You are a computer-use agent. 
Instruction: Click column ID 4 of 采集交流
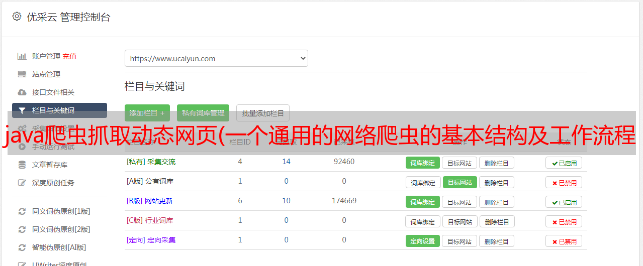click(240, 162)
